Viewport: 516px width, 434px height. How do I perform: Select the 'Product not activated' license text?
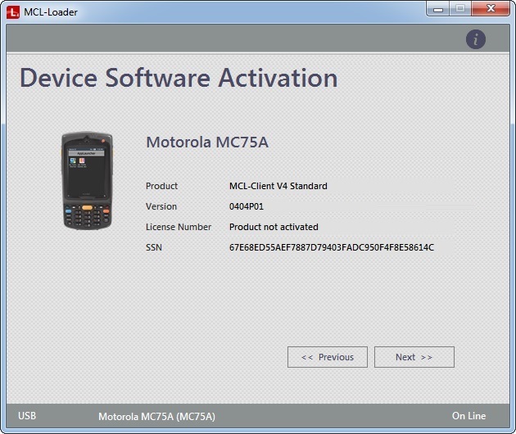274,227
